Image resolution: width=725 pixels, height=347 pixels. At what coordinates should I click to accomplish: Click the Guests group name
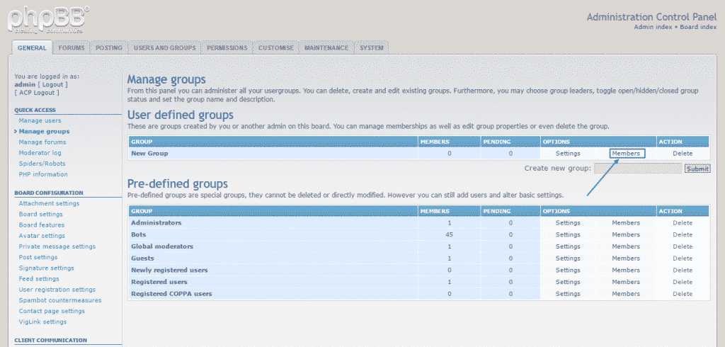[x=142, y=258]
